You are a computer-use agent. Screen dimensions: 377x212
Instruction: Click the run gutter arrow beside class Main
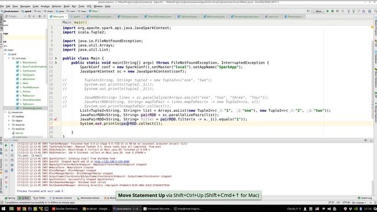point(57,58)
